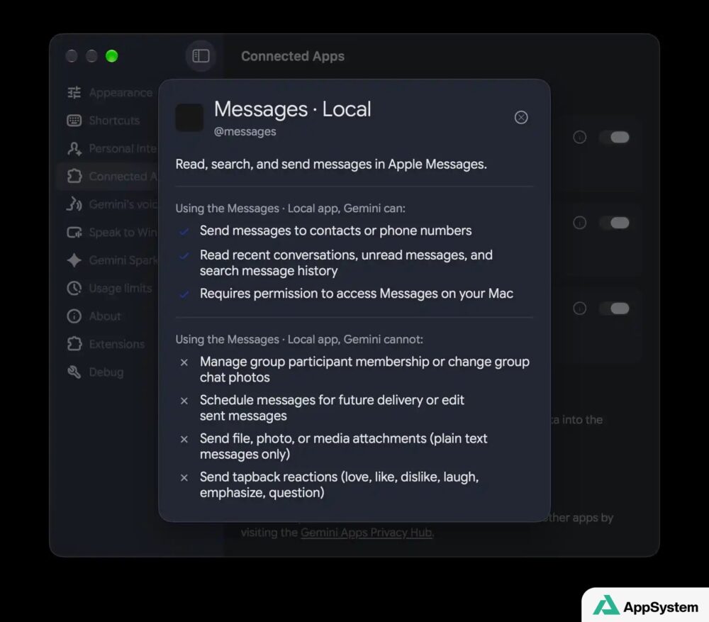This screenshot has height=622, width=709.
Task: Click the Debug wrench icon
Action: (74, 372)
